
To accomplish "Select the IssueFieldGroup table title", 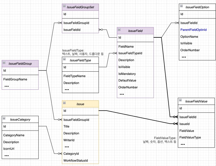I will coord(20,64).
